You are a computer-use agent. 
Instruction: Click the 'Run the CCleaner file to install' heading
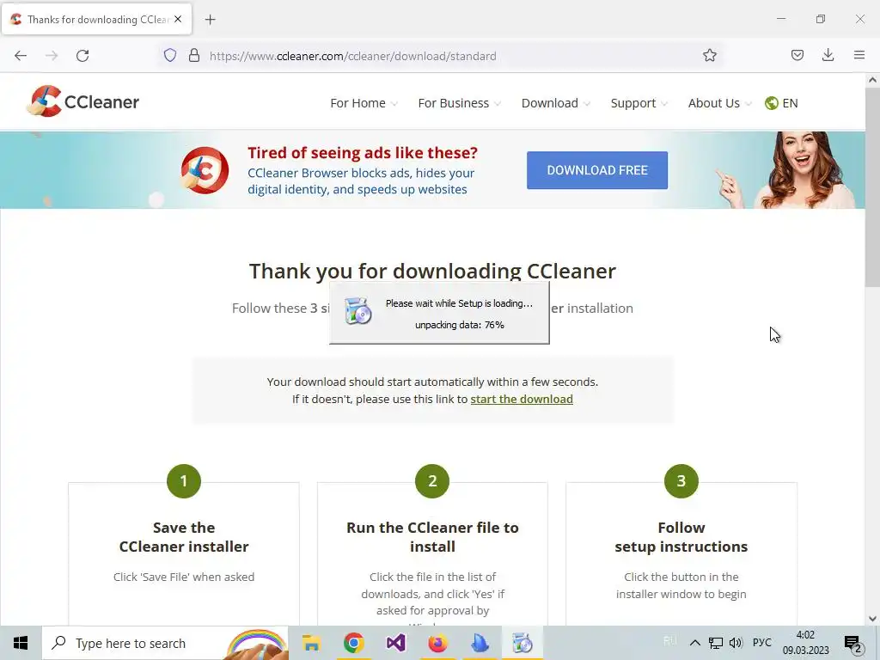(x=432, y=537)
